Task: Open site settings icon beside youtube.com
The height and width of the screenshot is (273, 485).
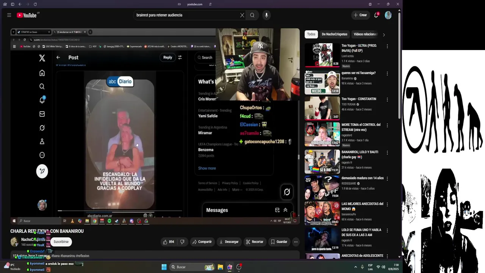Action: 210,4
